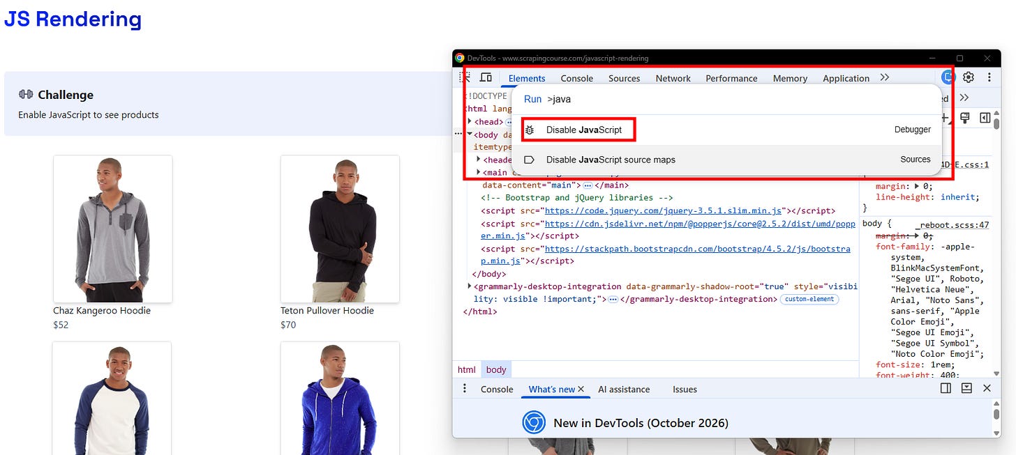
Task: Show more styles pane tabs via double chevron
Action: click(x=964, y=98)
